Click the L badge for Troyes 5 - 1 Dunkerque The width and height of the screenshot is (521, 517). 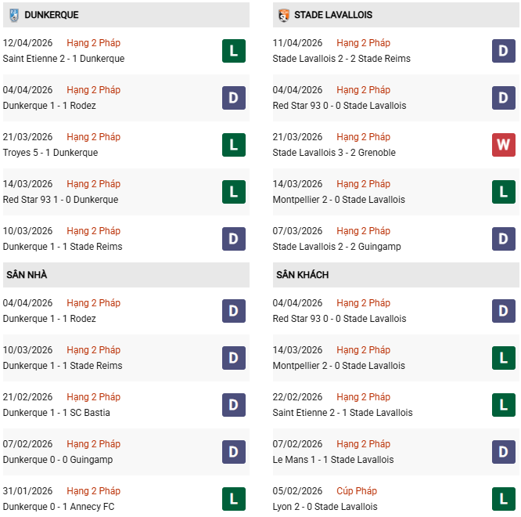tap(233, 145)
